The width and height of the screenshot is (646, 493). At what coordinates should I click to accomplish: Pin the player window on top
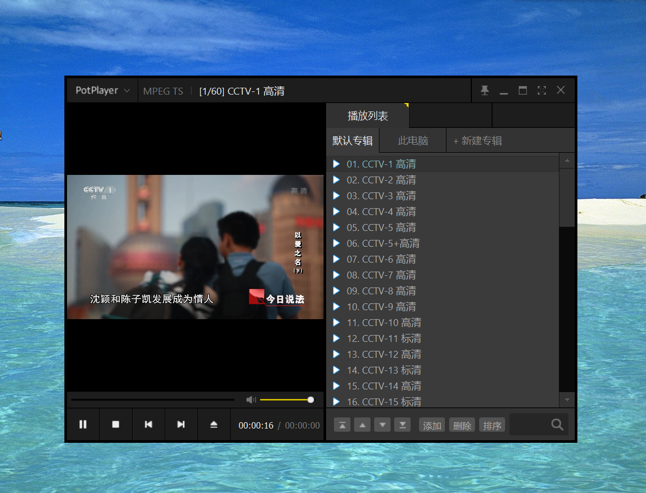tap(484, 90)
